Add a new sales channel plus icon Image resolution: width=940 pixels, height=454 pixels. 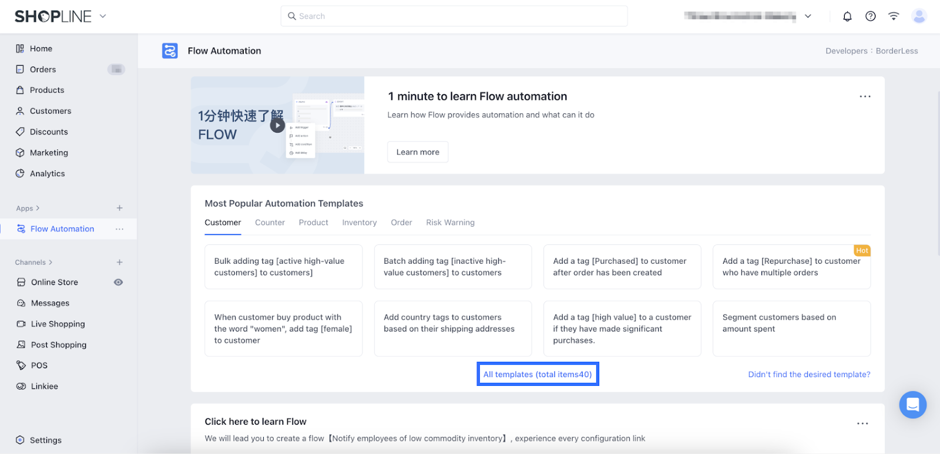(119, 262)
